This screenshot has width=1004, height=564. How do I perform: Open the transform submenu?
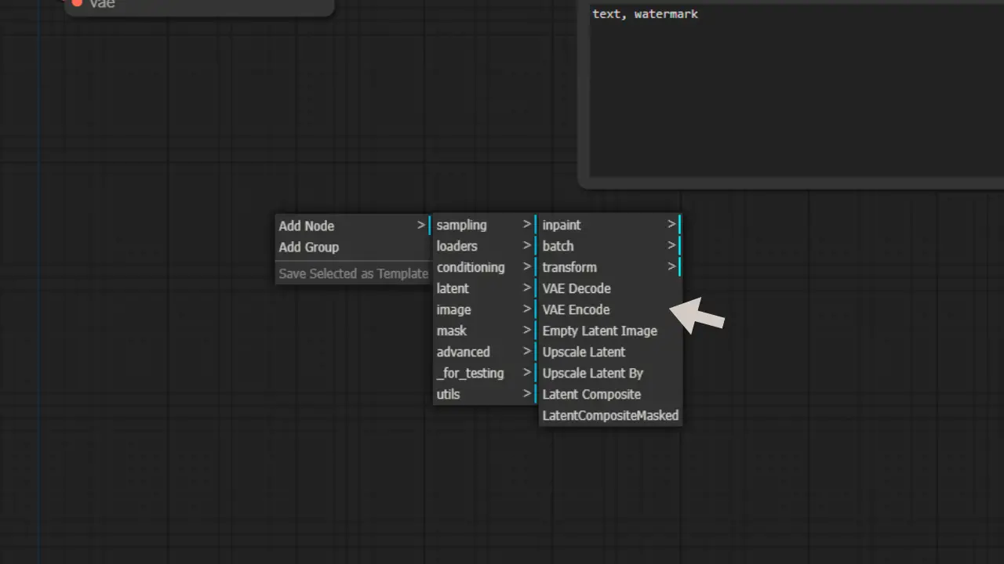pos(609,267)
